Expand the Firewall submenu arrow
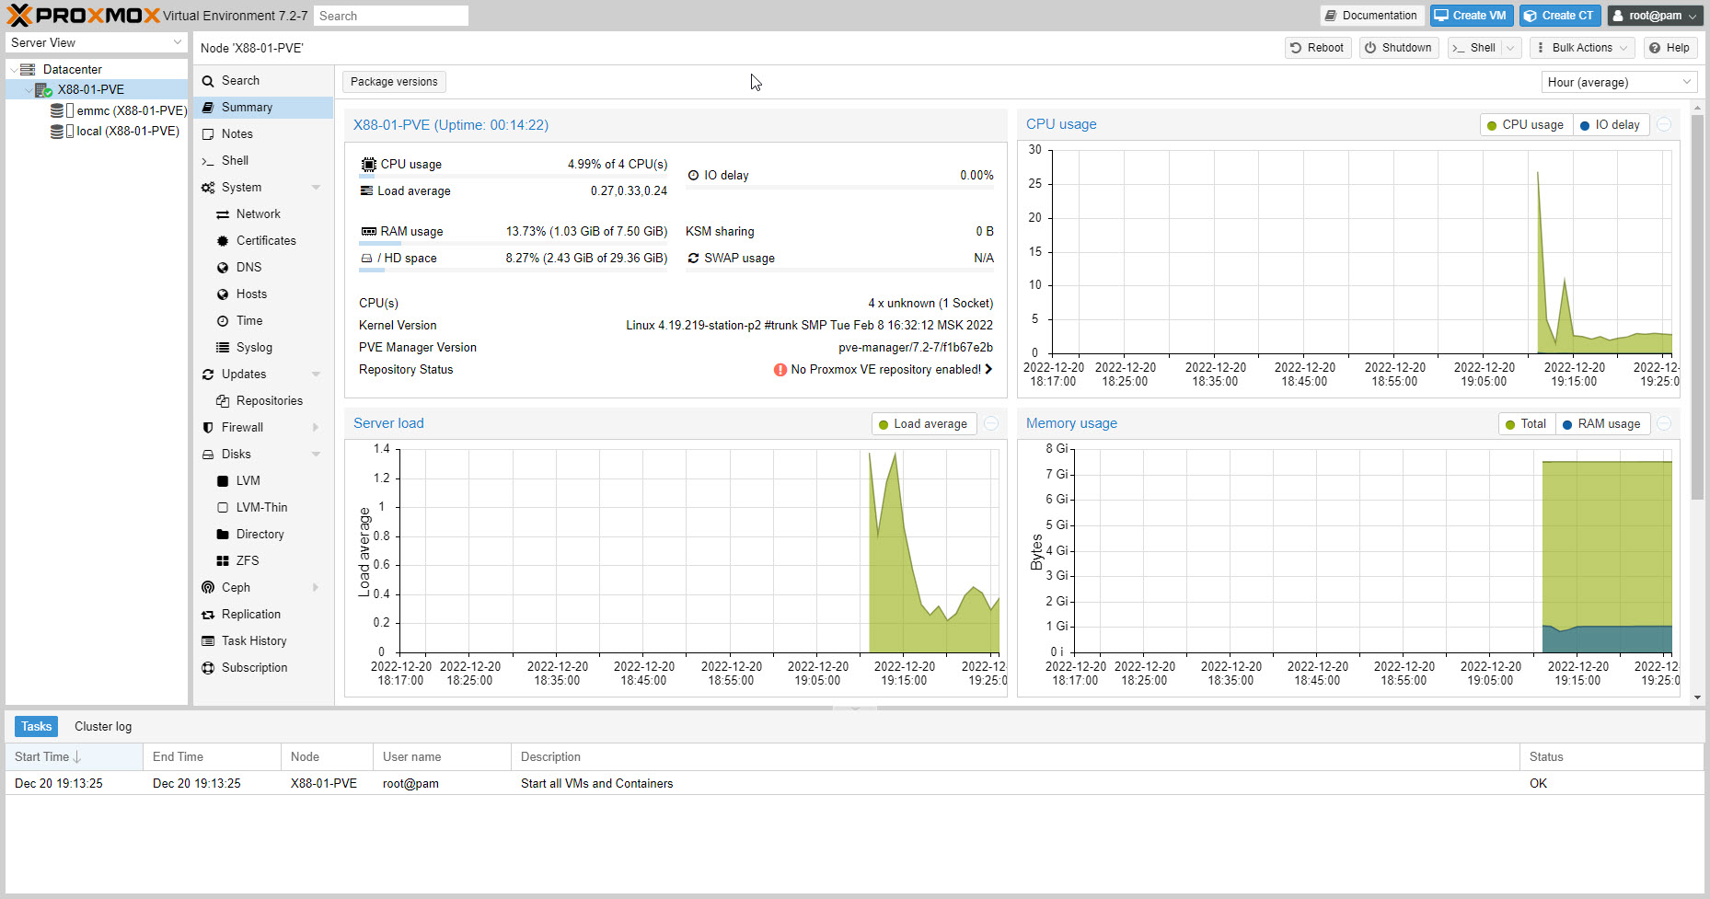The height and width of the screenshot is (899, 1710). (316, 428)
